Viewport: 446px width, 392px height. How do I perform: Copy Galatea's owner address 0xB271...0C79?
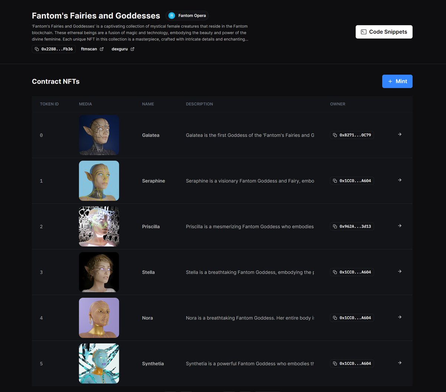[352, 135]
